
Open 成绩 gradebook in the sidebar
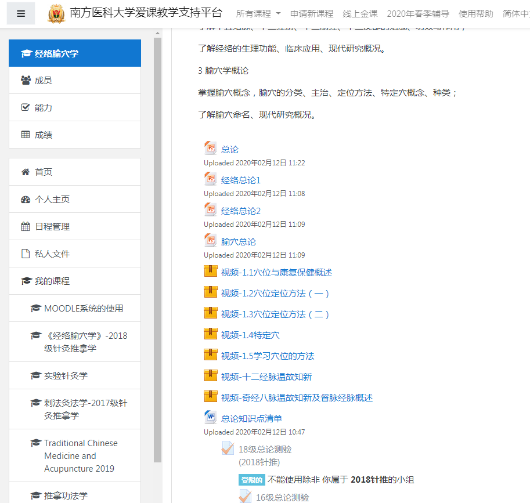(x=43, y=135)
